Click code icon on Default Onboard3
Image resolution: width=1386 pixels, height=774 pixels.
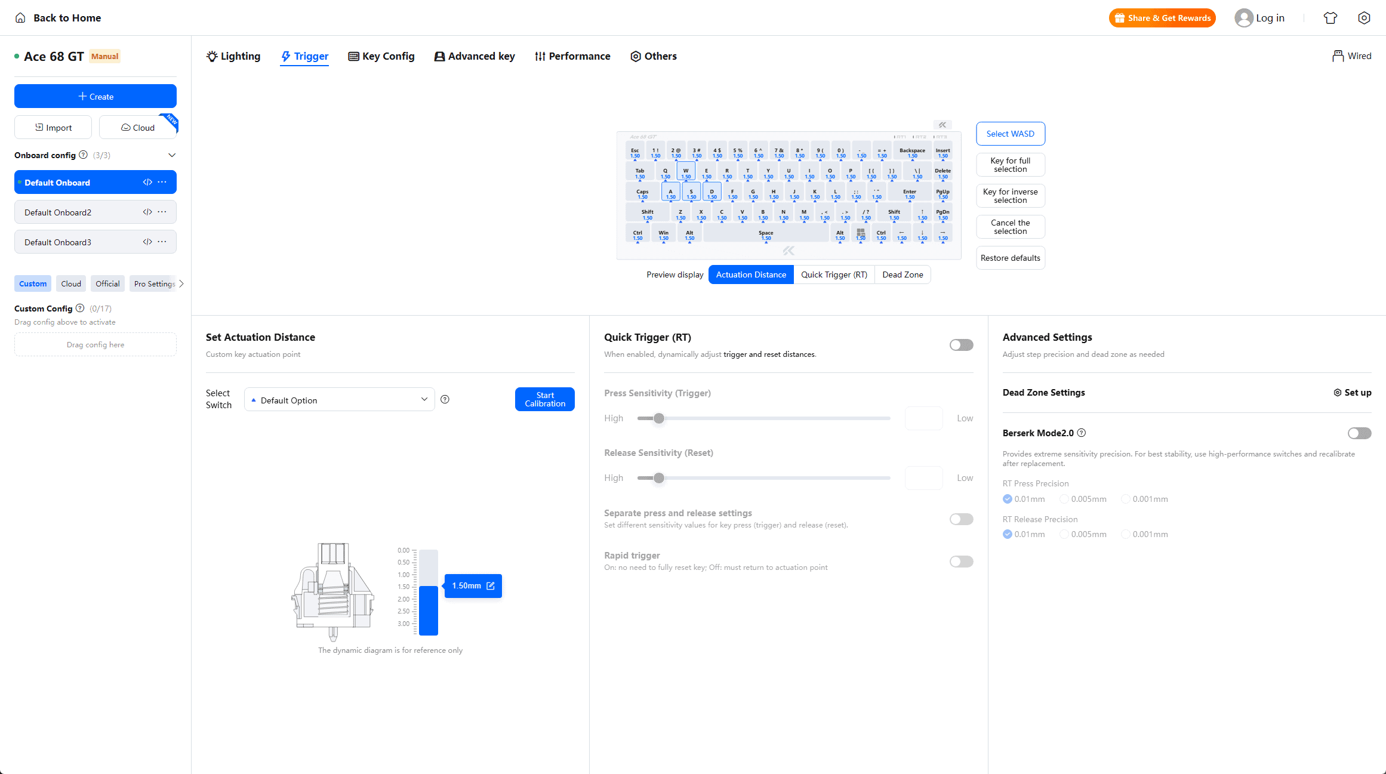pos(147,242)
